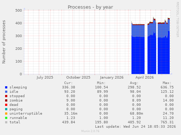
Task: Click the zombie legend color swatch
Action: [x=6, y=100]
